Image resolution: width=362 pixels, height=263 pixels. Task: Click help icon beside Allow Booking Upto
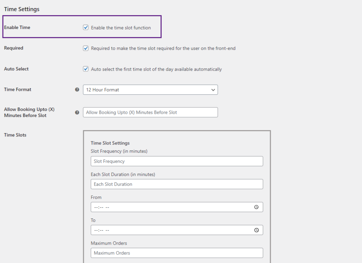(77, 112)
